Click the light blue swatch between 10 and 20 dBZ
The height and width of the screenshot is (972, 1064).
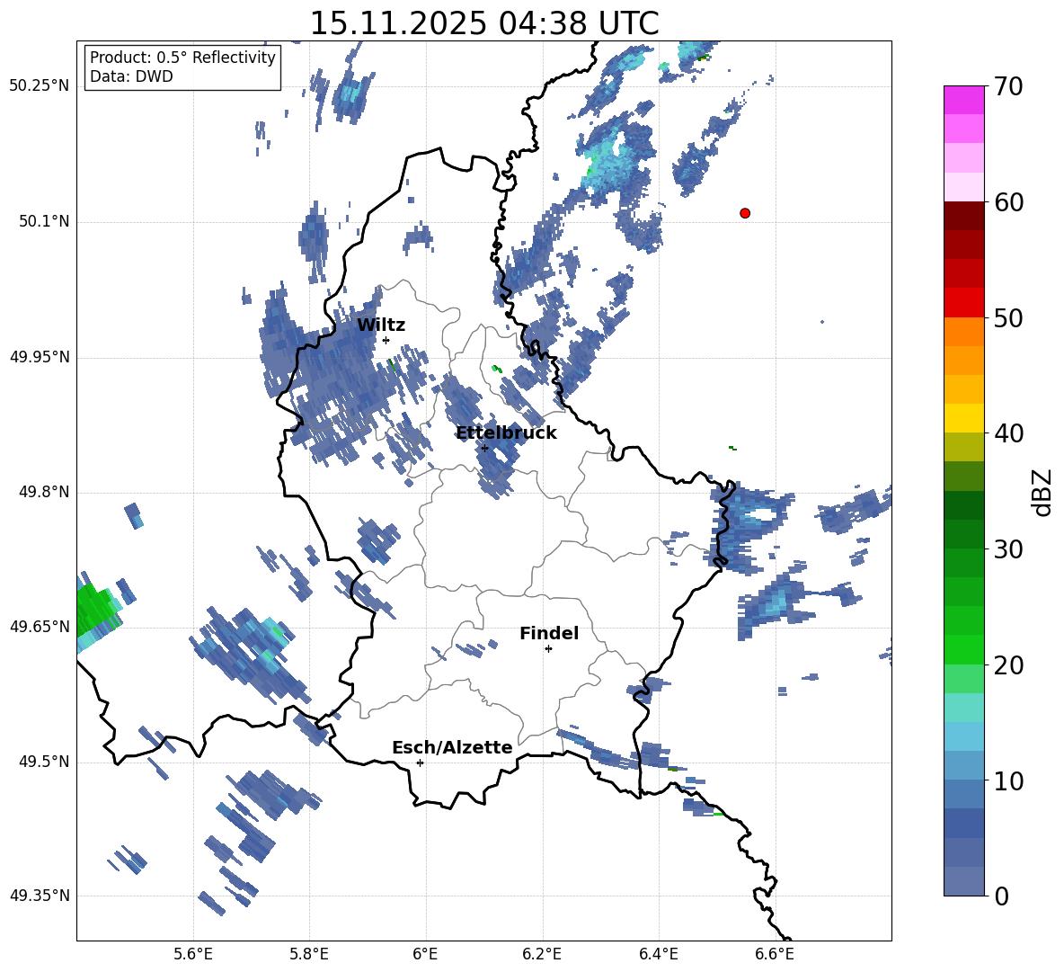[963, 736]
